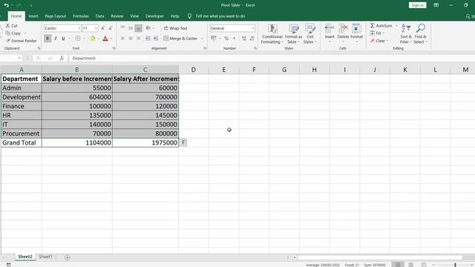Toggle Bottom Align in Alignment group

tap(139, 28)
